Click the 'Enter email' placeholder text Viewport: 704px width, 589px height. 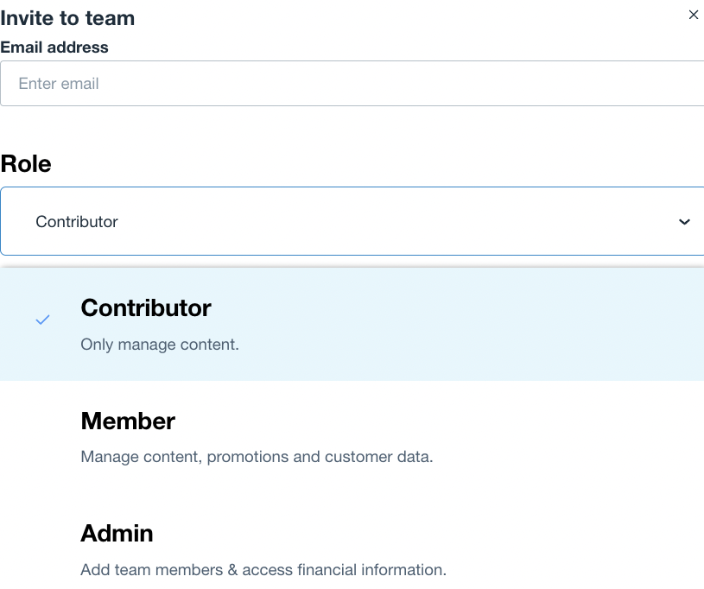[x=59, y=84]
